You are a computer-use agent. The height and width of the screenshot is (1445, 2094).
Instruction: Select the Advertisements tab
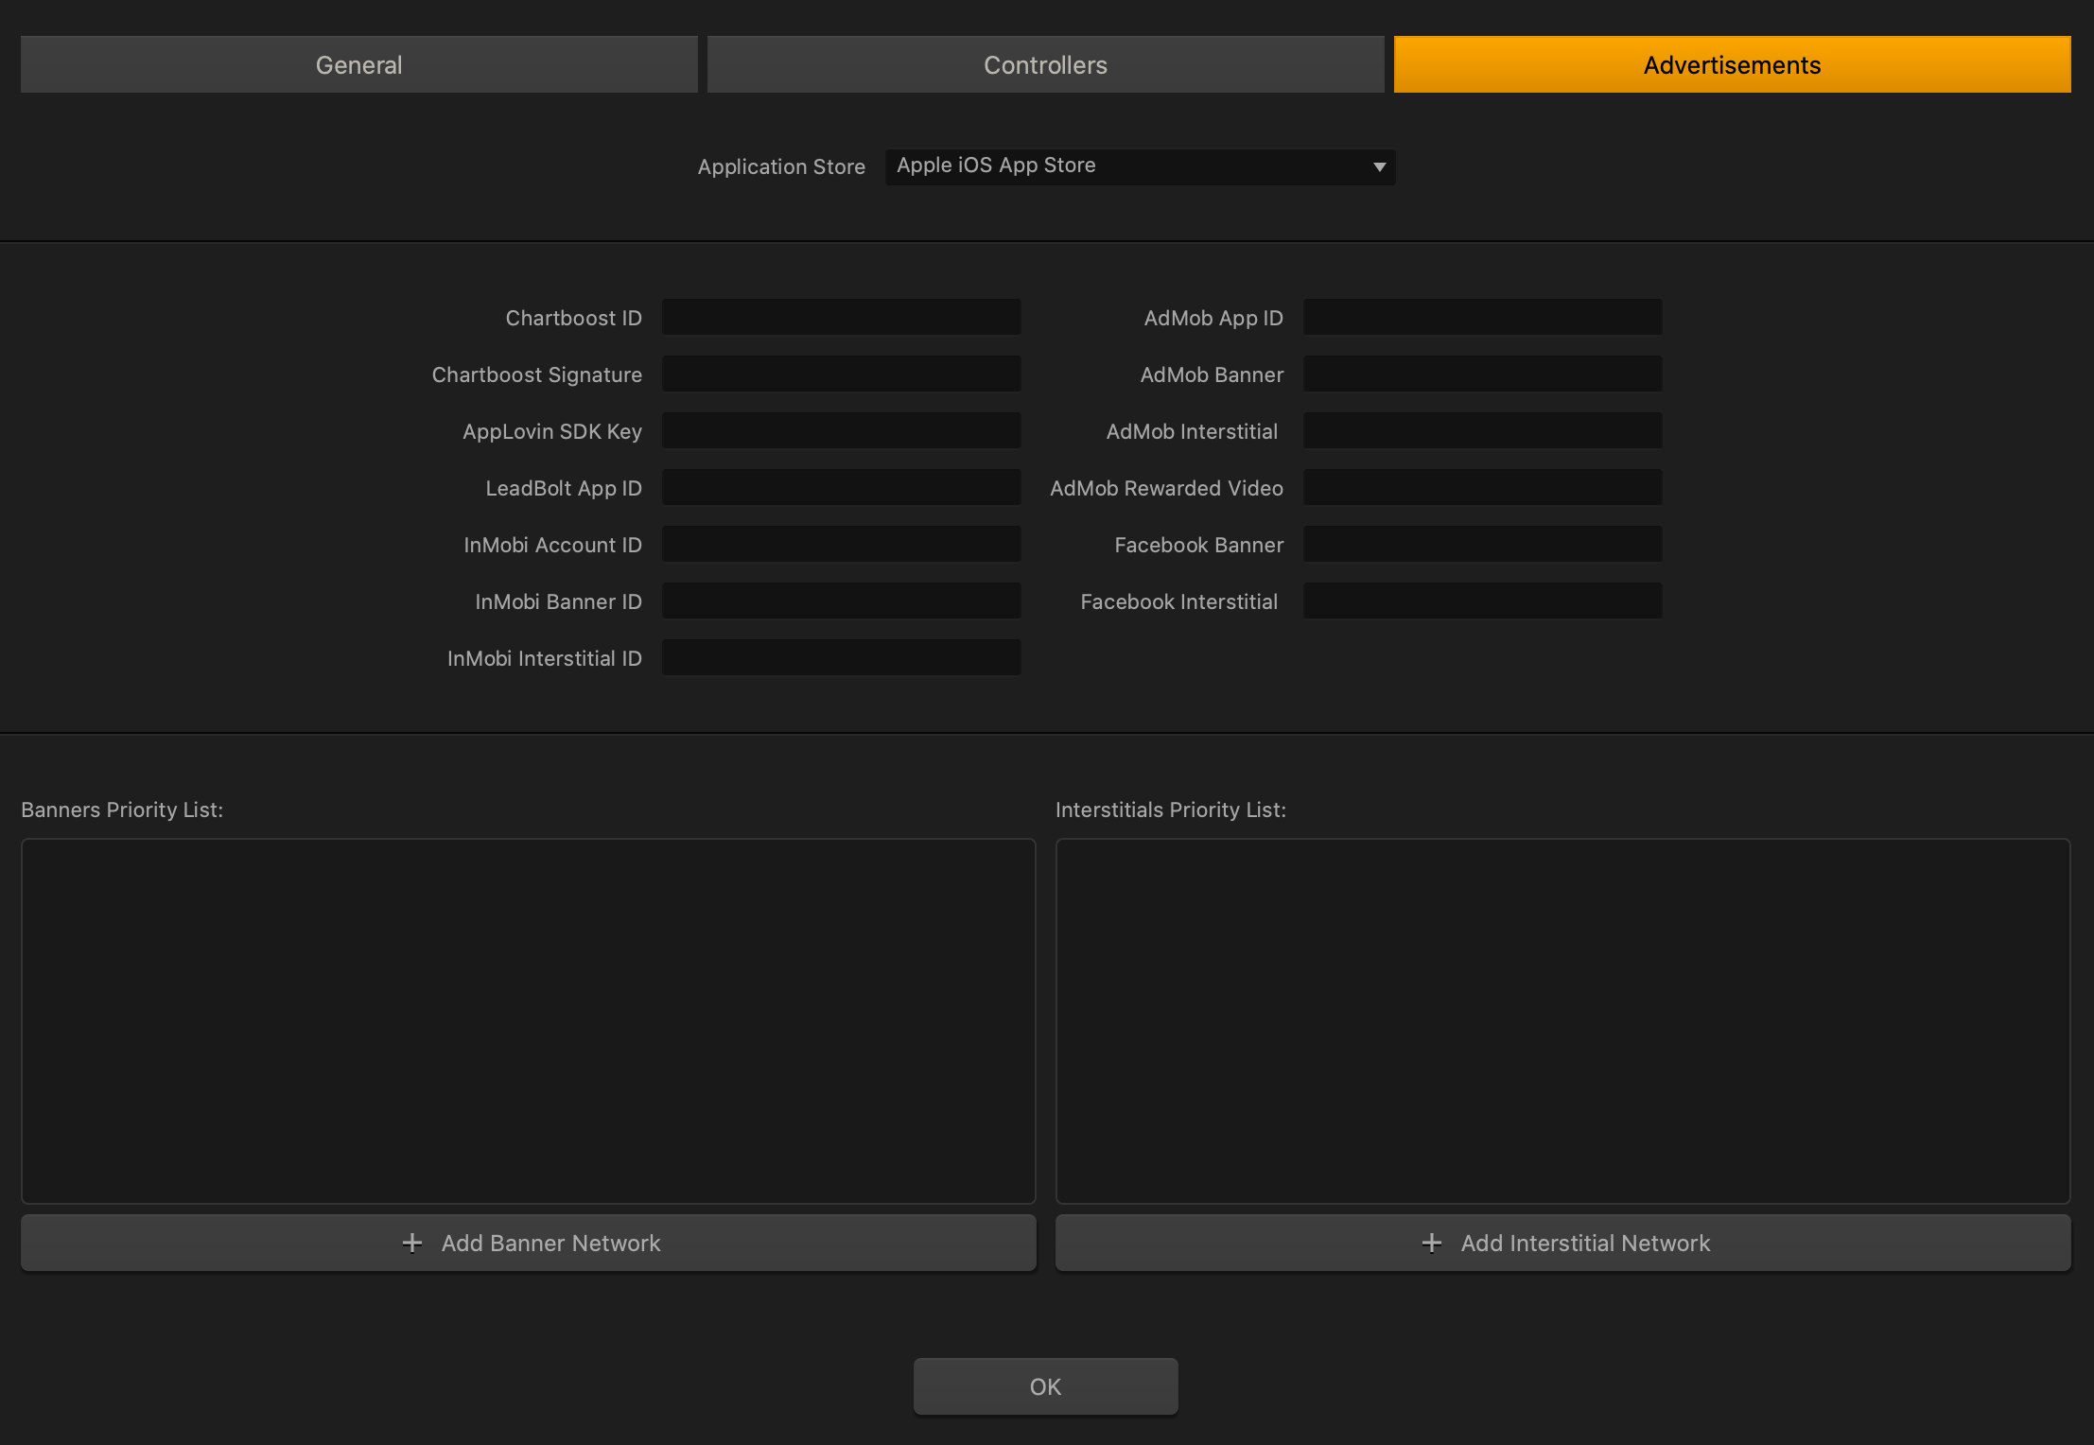click(1732, 64)
